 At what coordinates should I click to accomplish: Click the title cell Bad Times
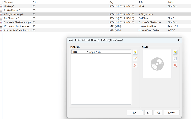[x=144, y=18]
